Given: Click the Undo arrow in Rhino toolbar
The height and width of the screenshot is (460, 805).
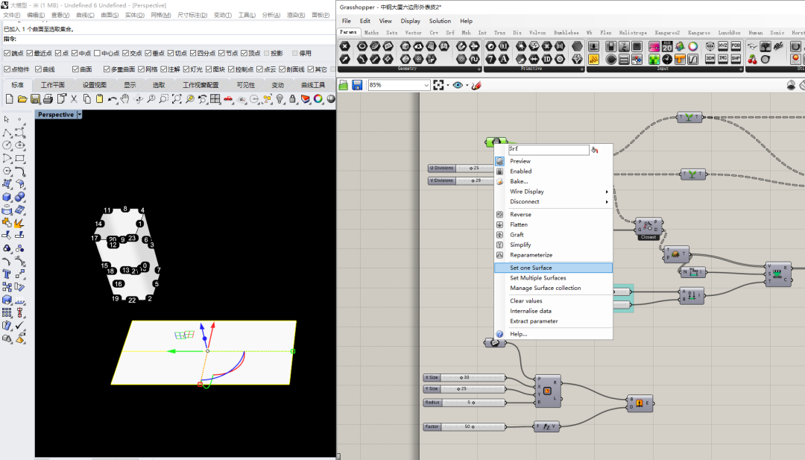Looking at the screenshot, I should [113, 98].
